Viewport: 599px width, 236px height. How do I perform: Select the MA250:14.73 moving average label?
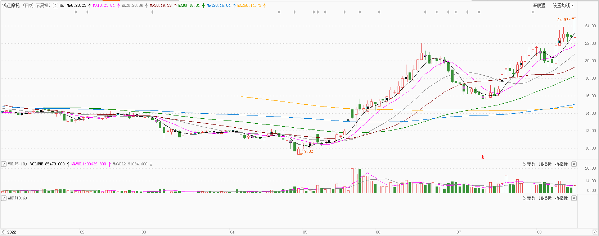(x=249, y=5)
